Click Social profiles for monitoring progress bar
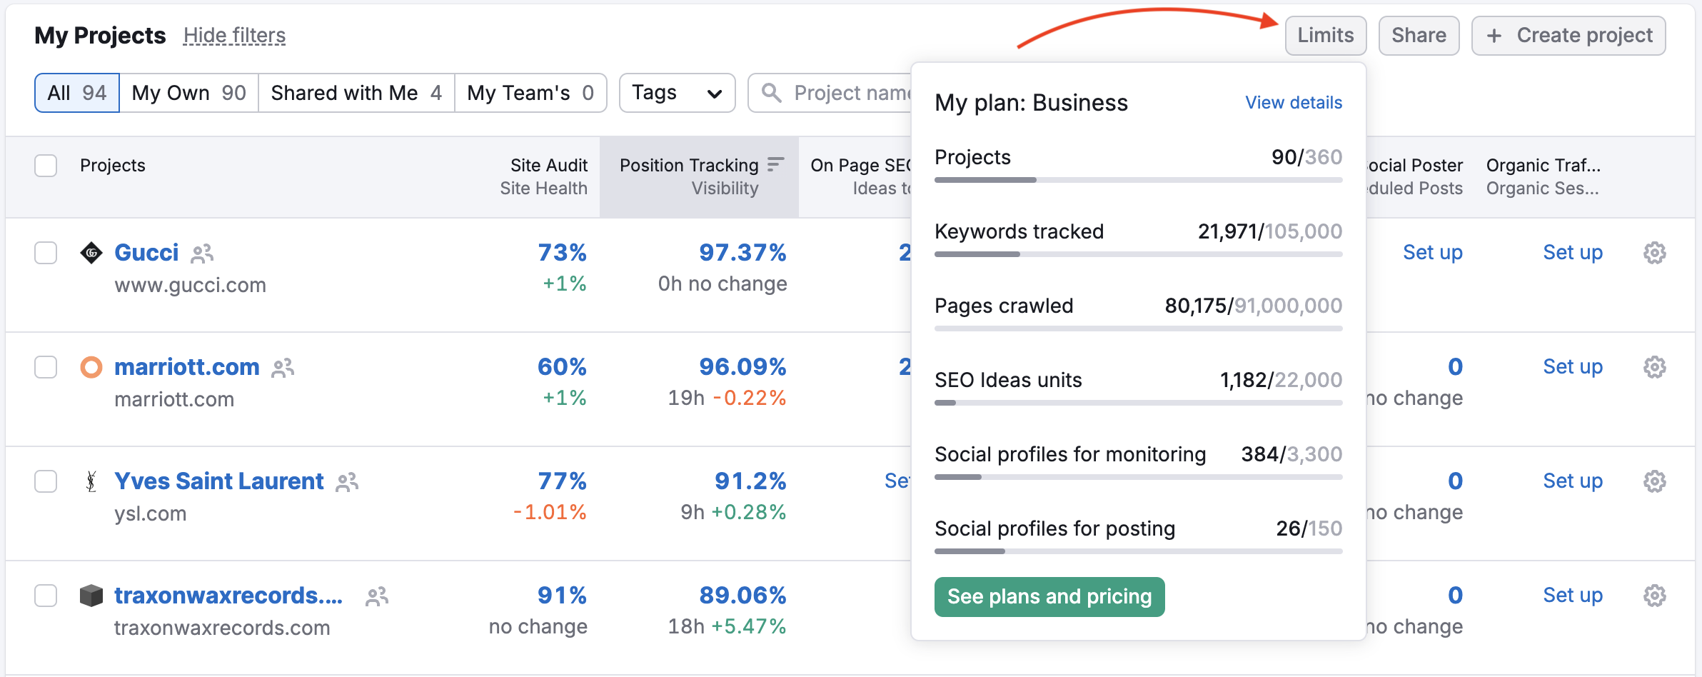The image size is (1702, 677). point(1138,477)
